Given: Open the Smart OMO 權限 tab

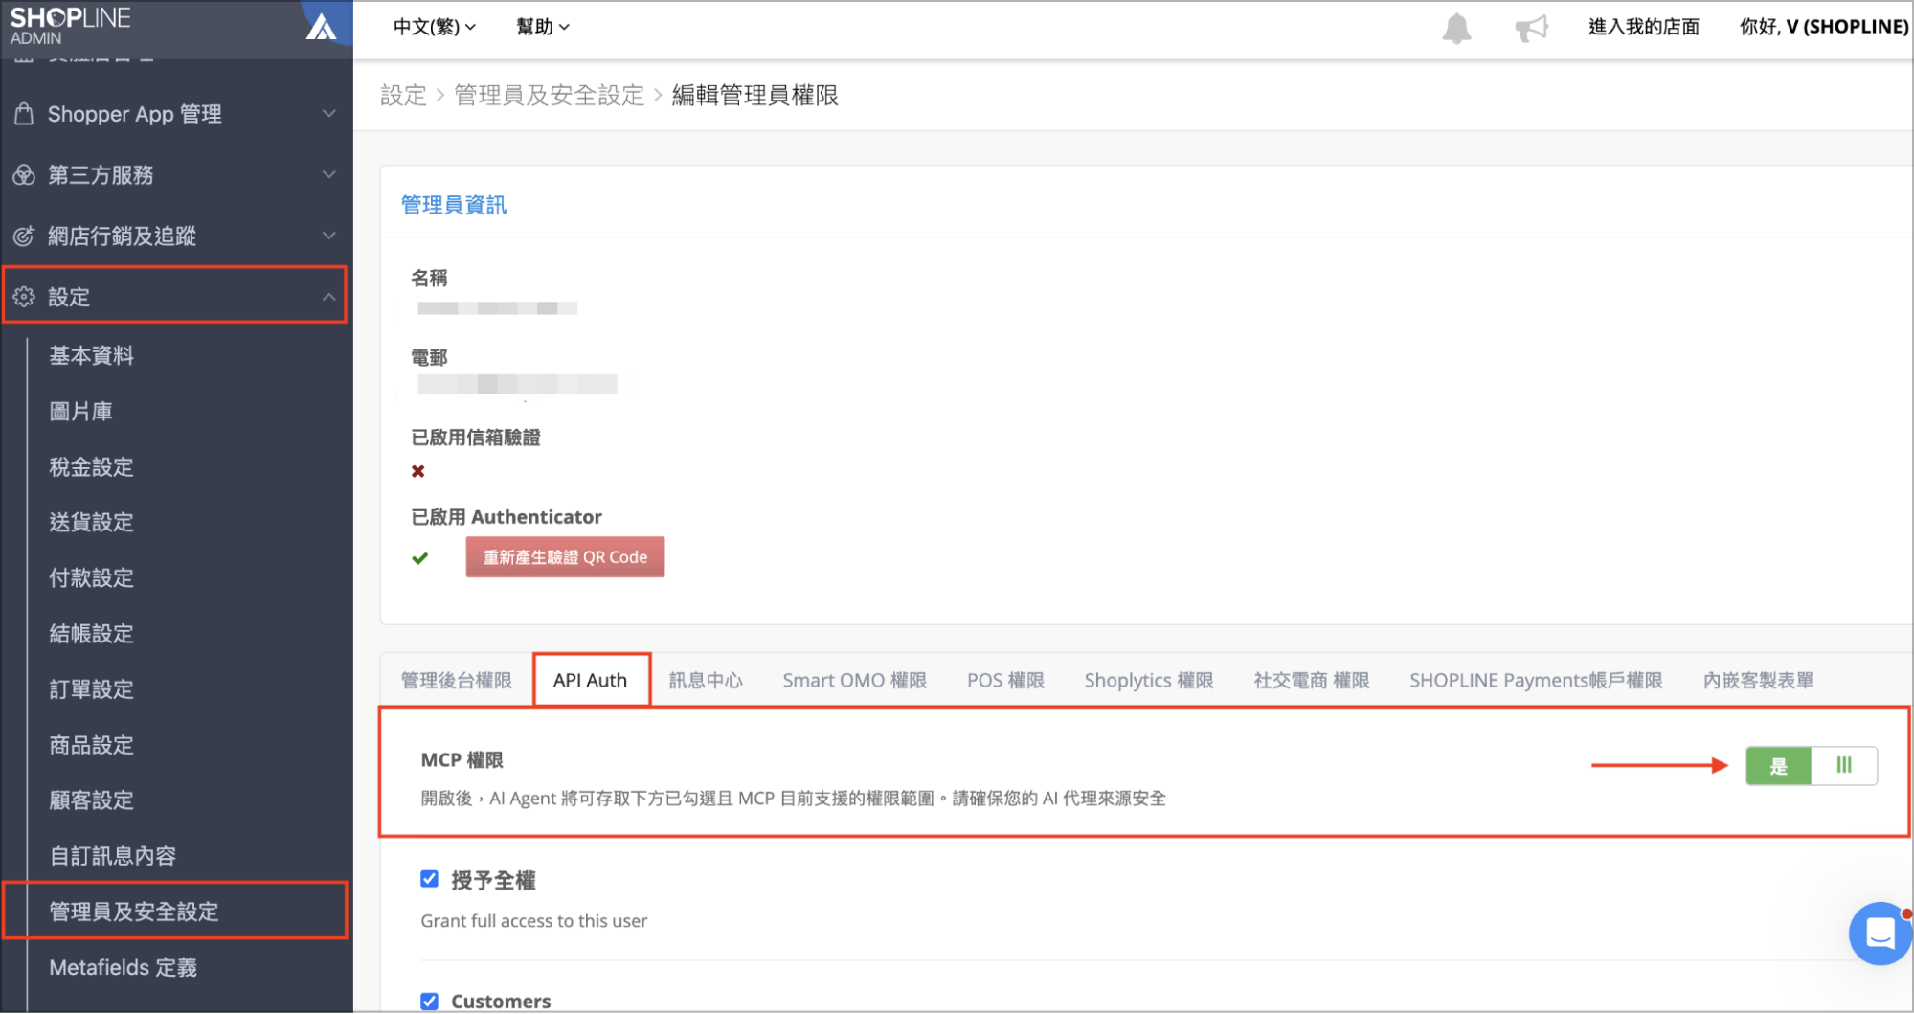Looking at the screenshot, I should point(854,681).
